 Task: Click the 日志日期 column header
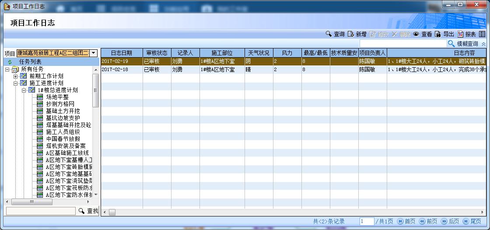pyautogui.click(x=122, y=53)
